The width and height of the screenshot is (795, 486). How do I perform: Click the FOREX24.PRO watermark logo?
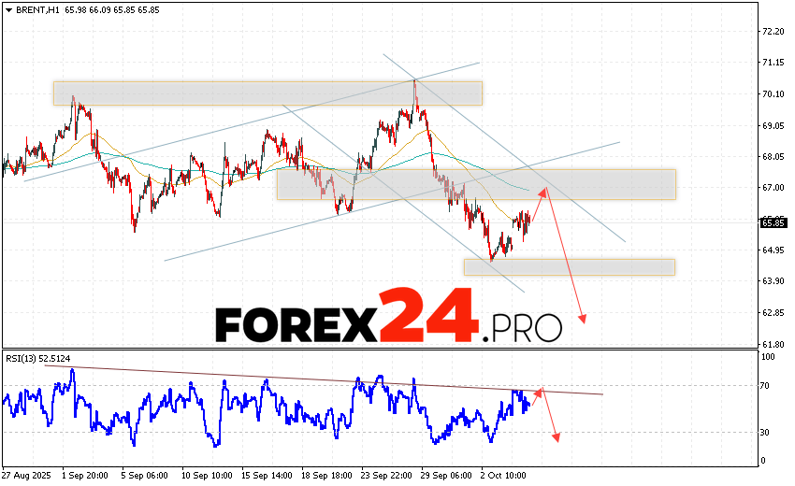coord(388,321)
